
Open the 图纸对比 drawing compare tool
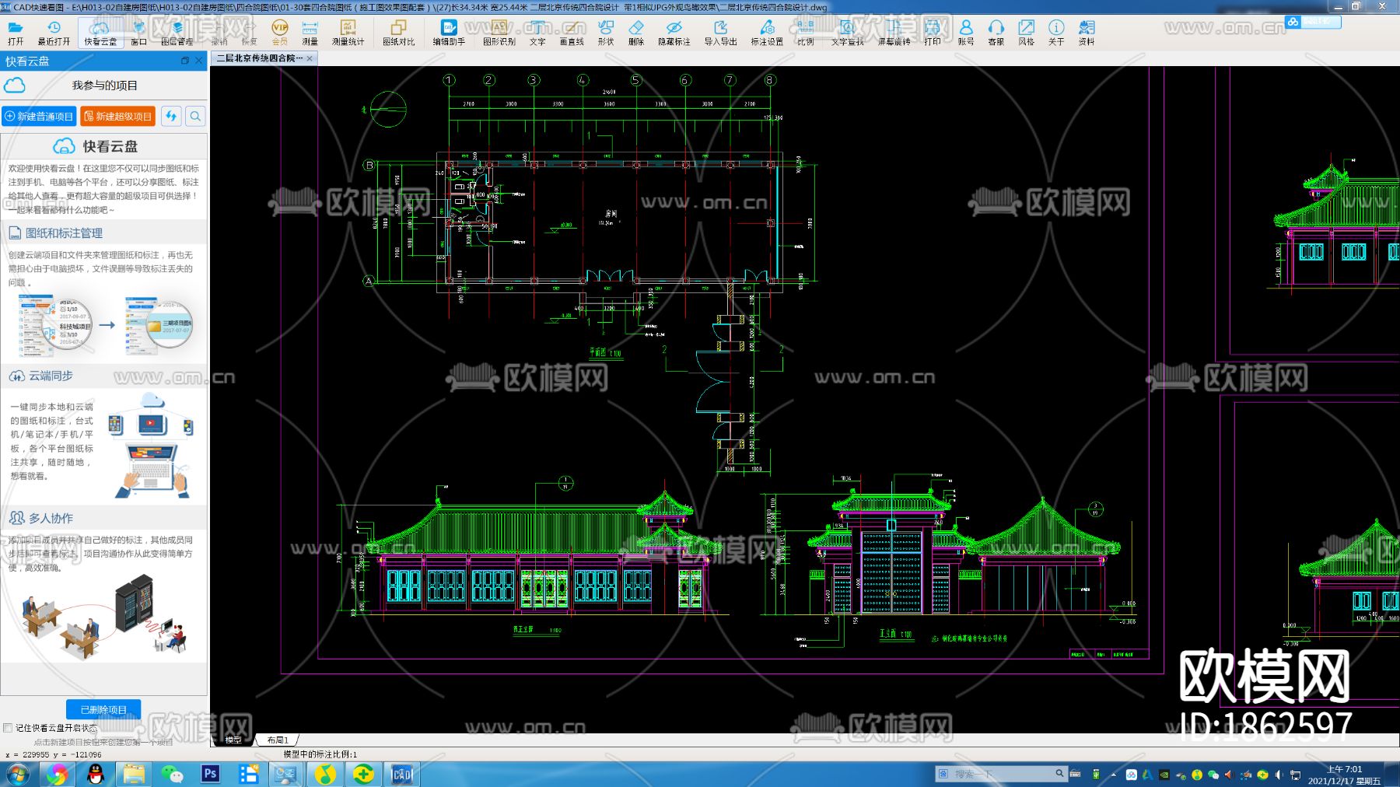398,33
